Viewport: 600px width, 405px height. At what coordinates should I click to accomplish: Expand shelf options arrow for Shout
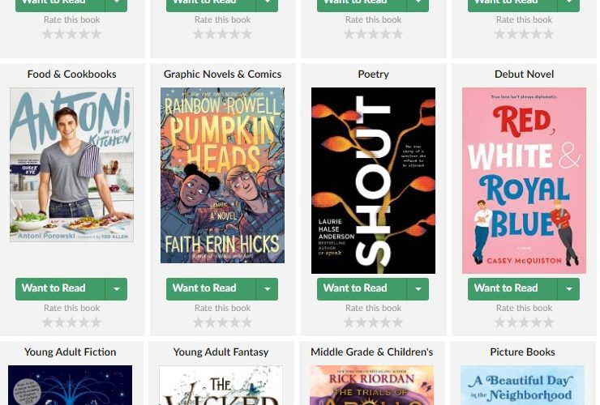pos(418,288)
